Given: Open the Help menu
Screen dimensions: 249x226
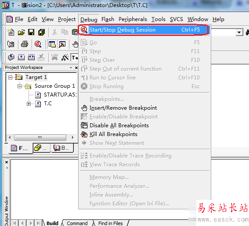Looking at the screenshot, I should [x=218, y=19].
